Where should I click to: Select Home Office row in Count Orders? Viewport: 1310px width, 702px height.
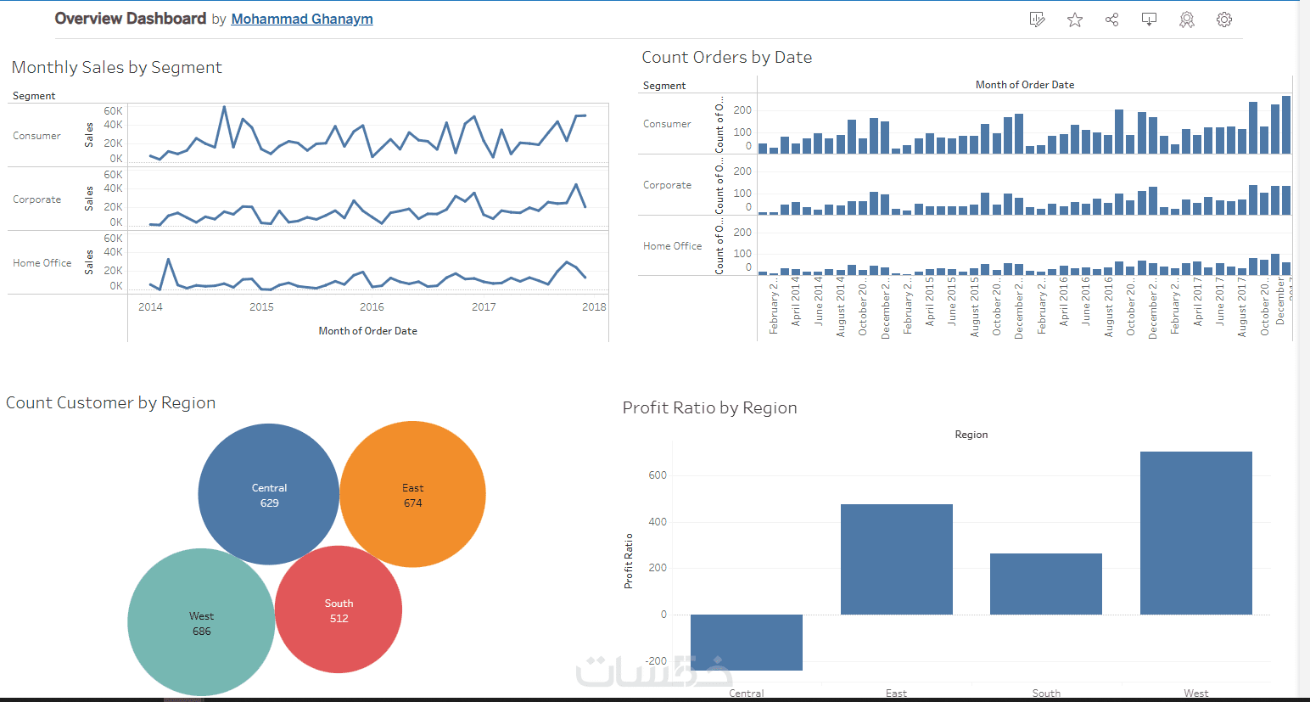tap(672, 246)
